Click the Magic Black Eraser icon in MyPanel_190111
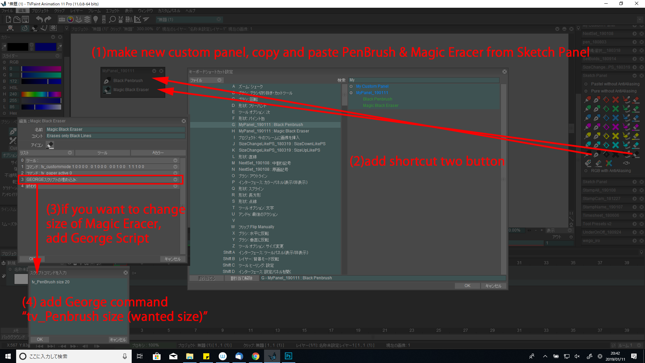This screenshot has width=645, height=363. pyautogui.click(x=107, y=90)
